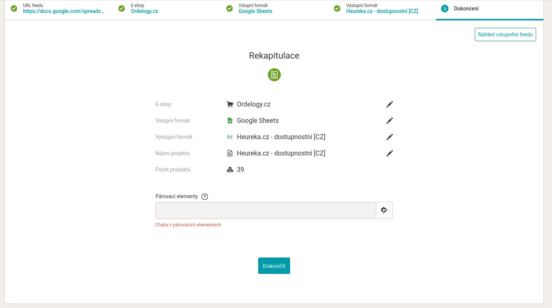Click the feed URL docs.google.com link

click(63, 11)
